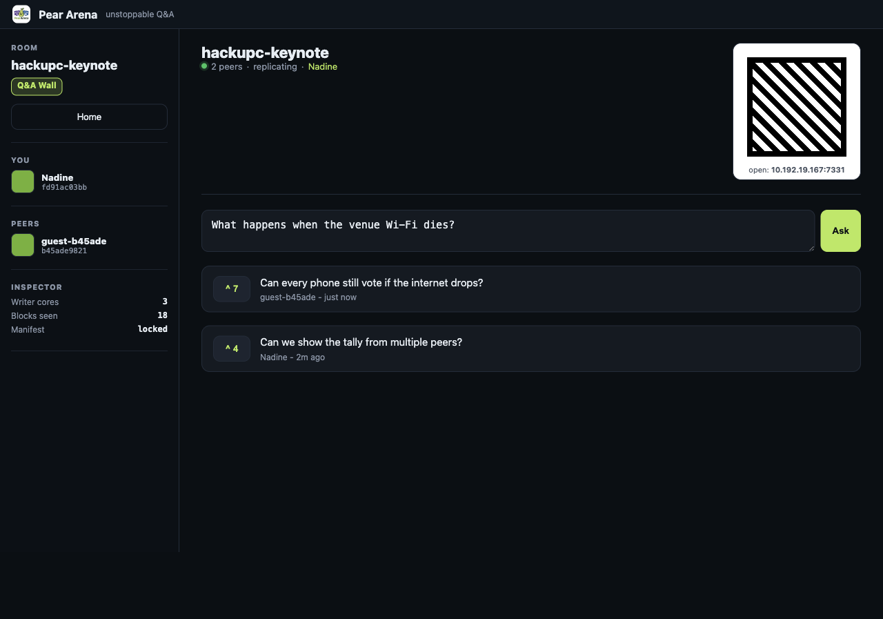Click Nadine's green avatar under You
This screenshot has height=619, width=883.
point(23,181)
